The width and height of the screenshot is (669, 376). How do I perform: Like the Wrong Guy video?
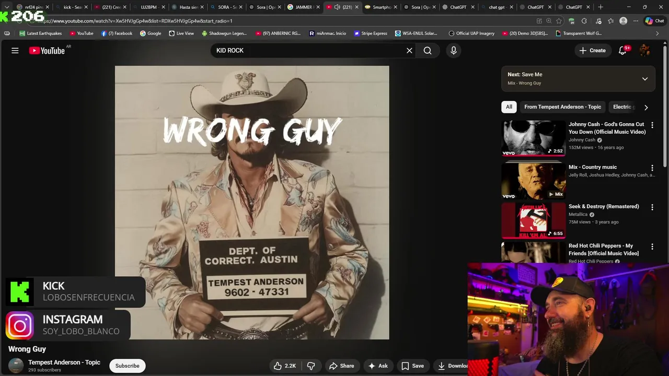pos(284,366)
